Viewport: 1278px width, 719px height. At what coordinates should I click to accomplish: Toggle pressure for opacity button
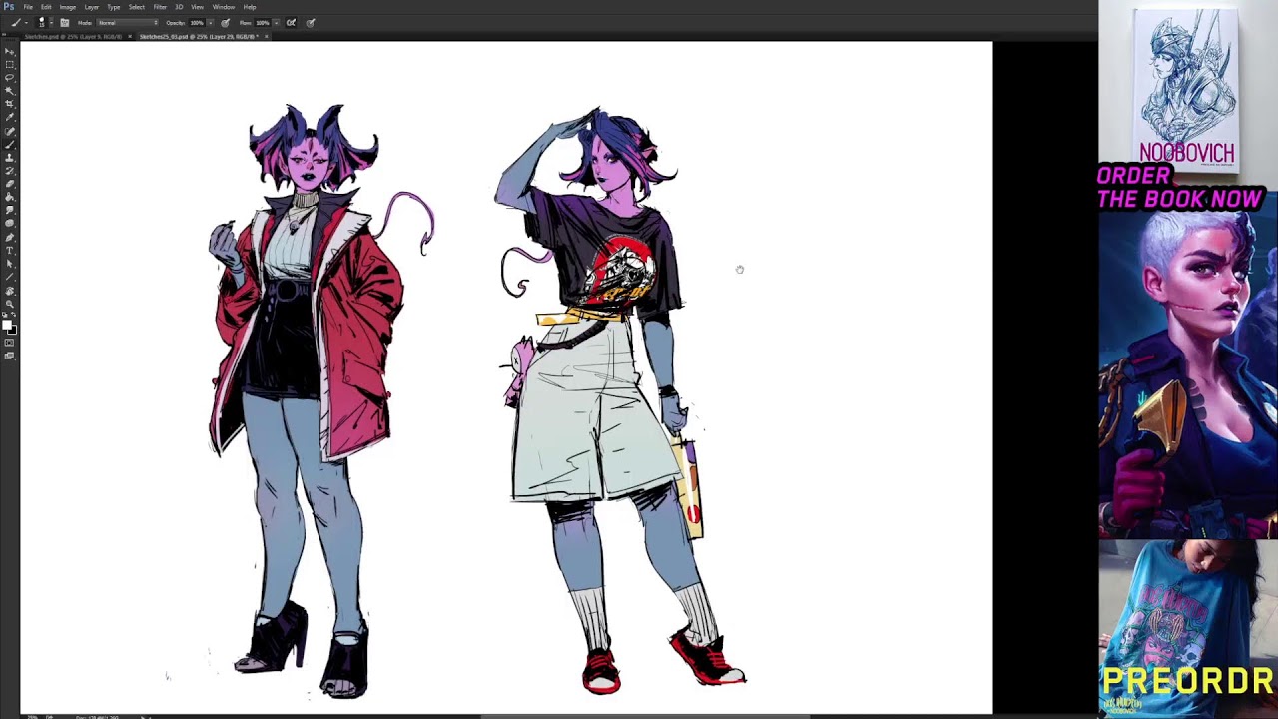226,23
